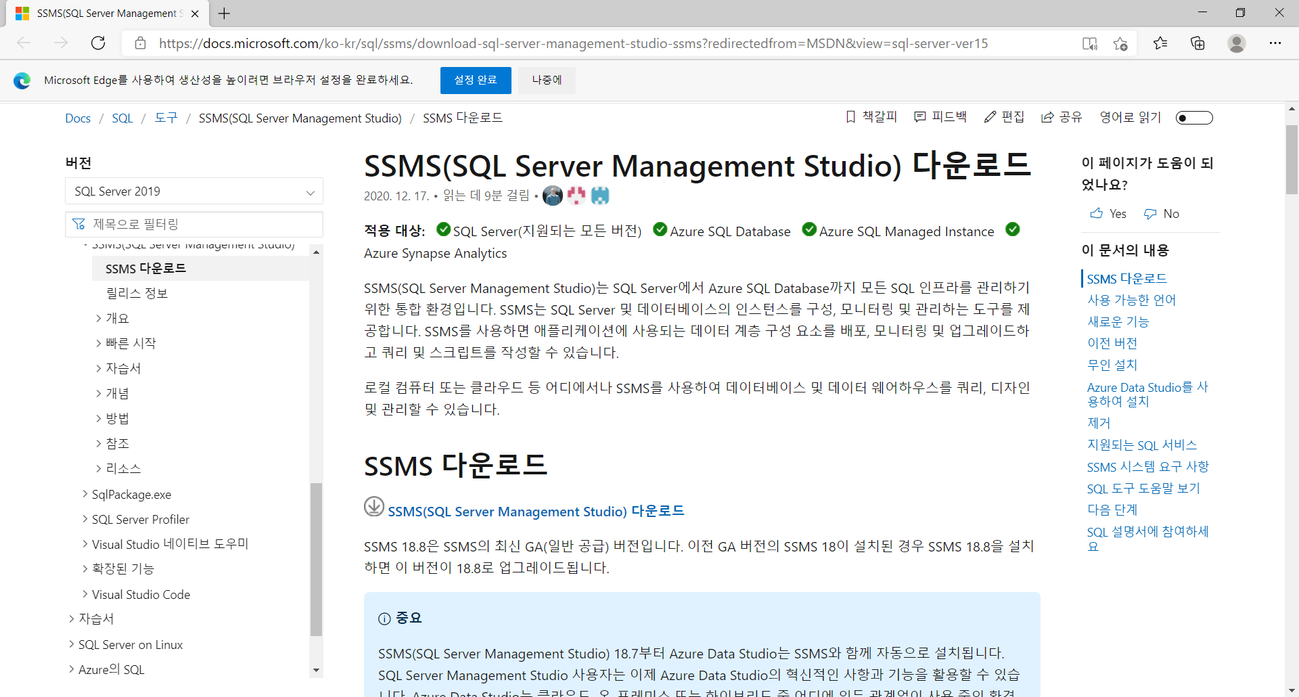Image resolution: width=1299 pixels, height=697 pixels.
Task: Expand the Visual Studio Code node
Action: click(x=85, y=594)
